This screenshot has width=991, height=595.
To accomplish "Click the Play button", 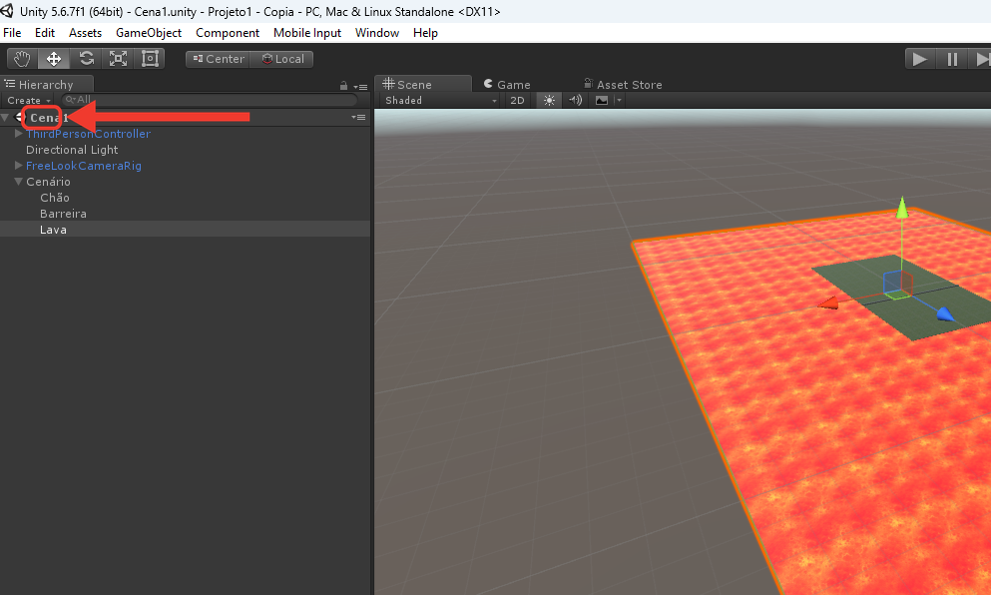I will pyautogui.click(x=919, y=59).
